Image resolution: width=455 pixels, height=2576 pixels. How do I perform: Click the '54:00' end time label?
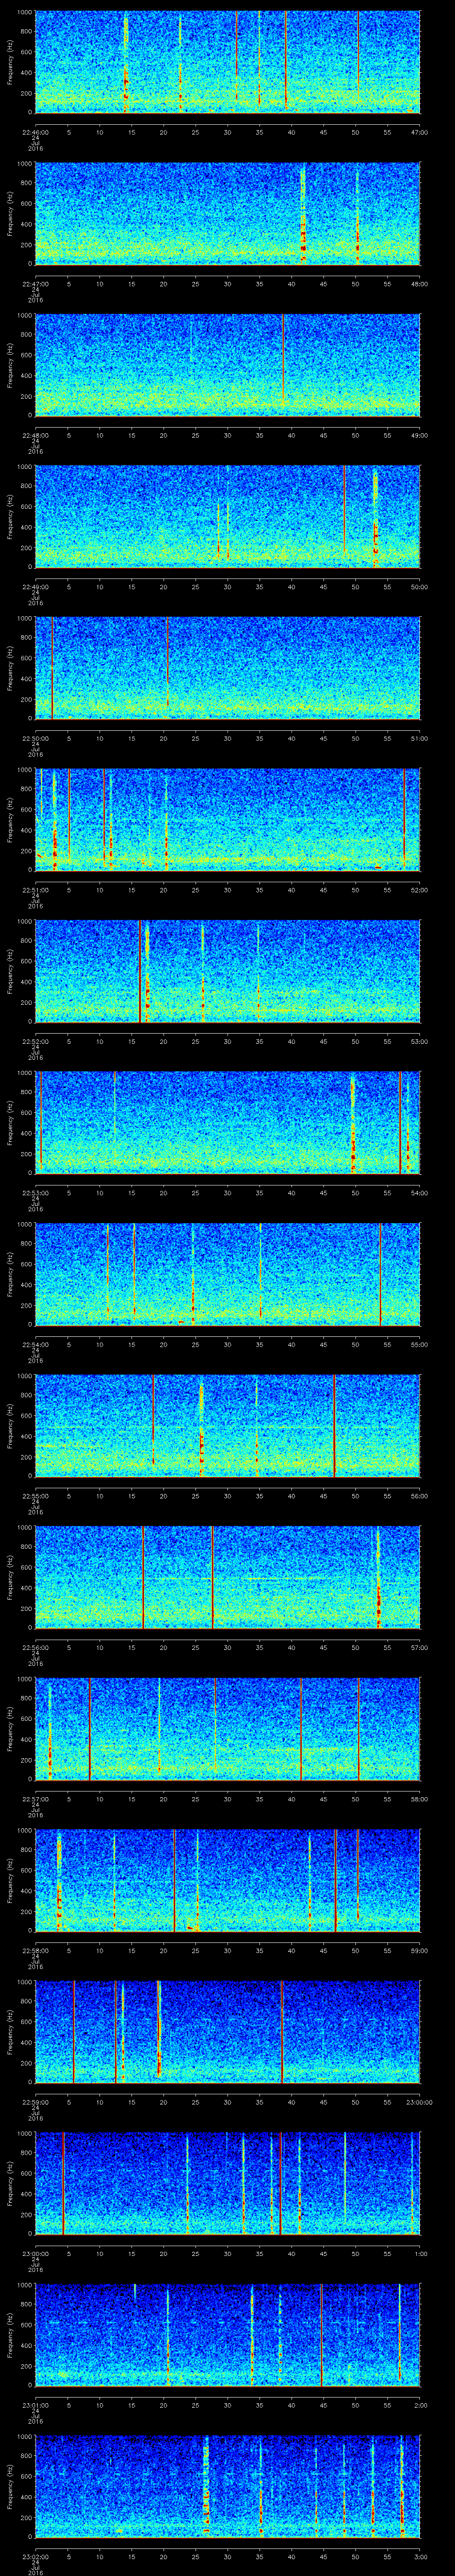[419, 1192]
